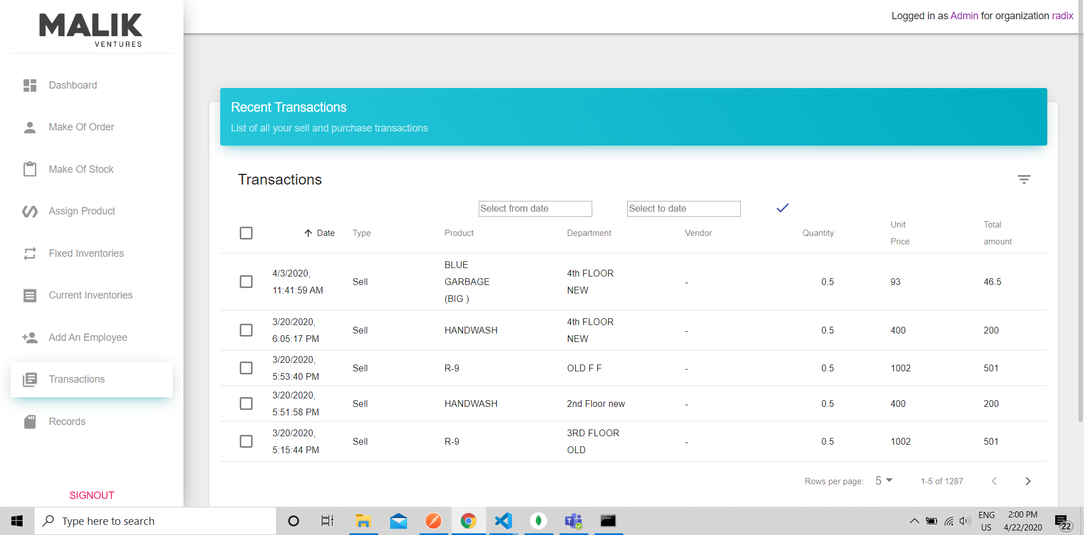Click the '2nd Floor new' department cell

pyautogui.click(x=596, y=404)
